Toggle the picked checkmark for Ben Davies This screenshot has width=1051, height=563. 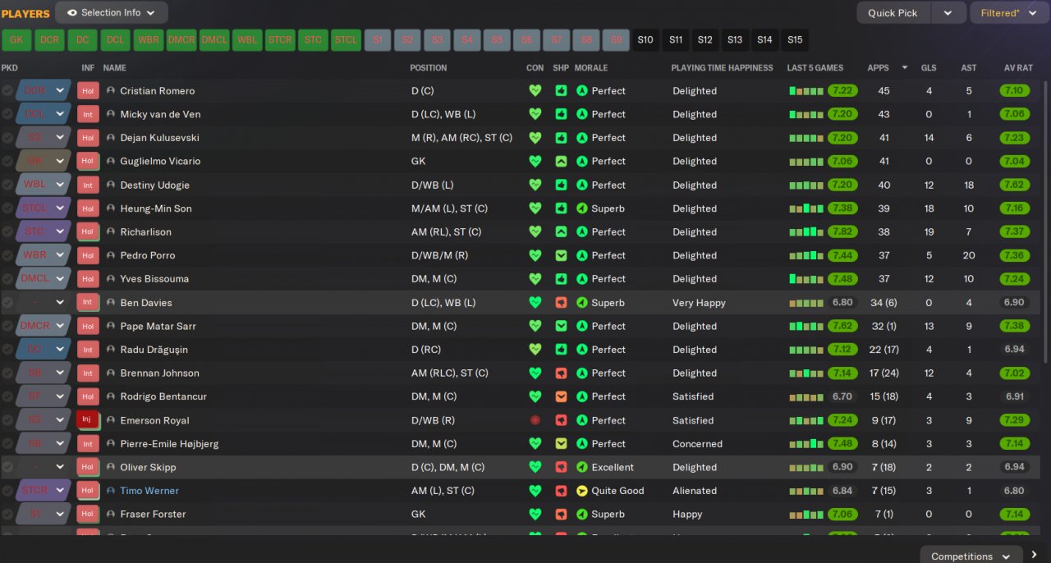click(x=7, y=303)
